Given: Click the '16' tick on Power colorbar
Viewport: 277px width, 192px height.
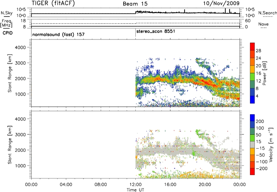Looking at the screenshot, I should click(x=258, y=73).
